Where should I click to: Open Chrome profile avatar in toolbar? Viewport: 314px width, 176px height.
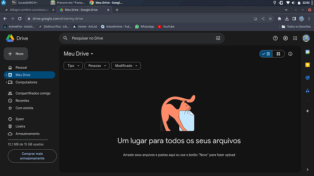coord(301,19)
